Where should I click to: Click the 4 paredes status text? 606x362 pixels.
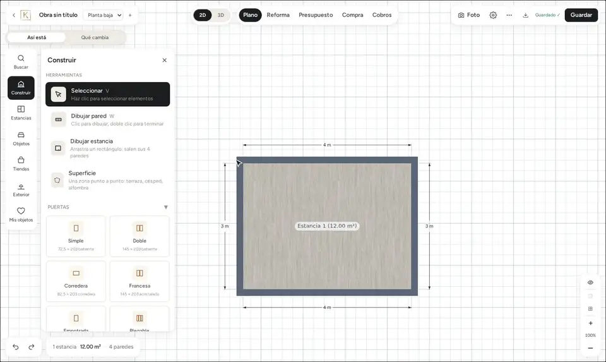click(121, 347)
